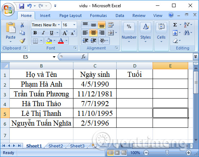The image size is (199, 157).
Task: Open the Sheet3 worksheet tab
Action: [x=77, y=146]
